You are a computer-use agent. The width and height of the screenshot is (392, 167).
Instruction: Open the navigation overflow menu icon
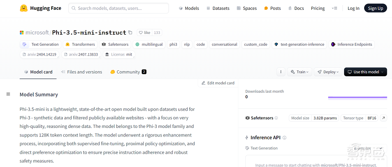point(334,8)
